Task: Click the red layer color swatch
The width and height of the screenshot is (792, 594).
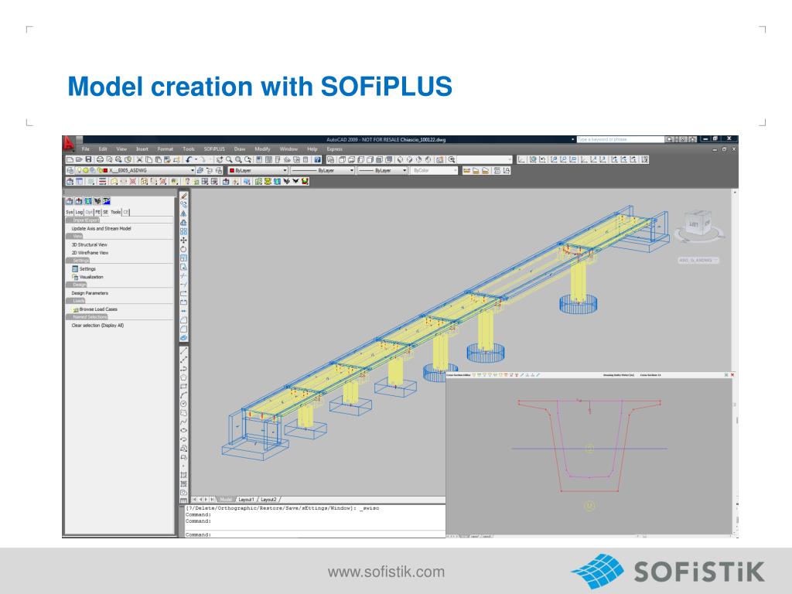Action: point(104,171)
